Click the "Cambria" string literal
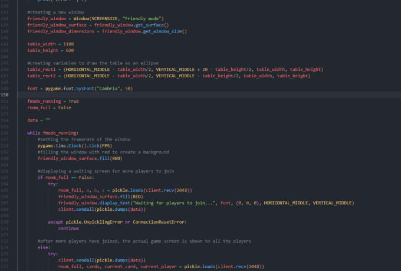Screen dimensions: 401x271 (x=108, y=89)
